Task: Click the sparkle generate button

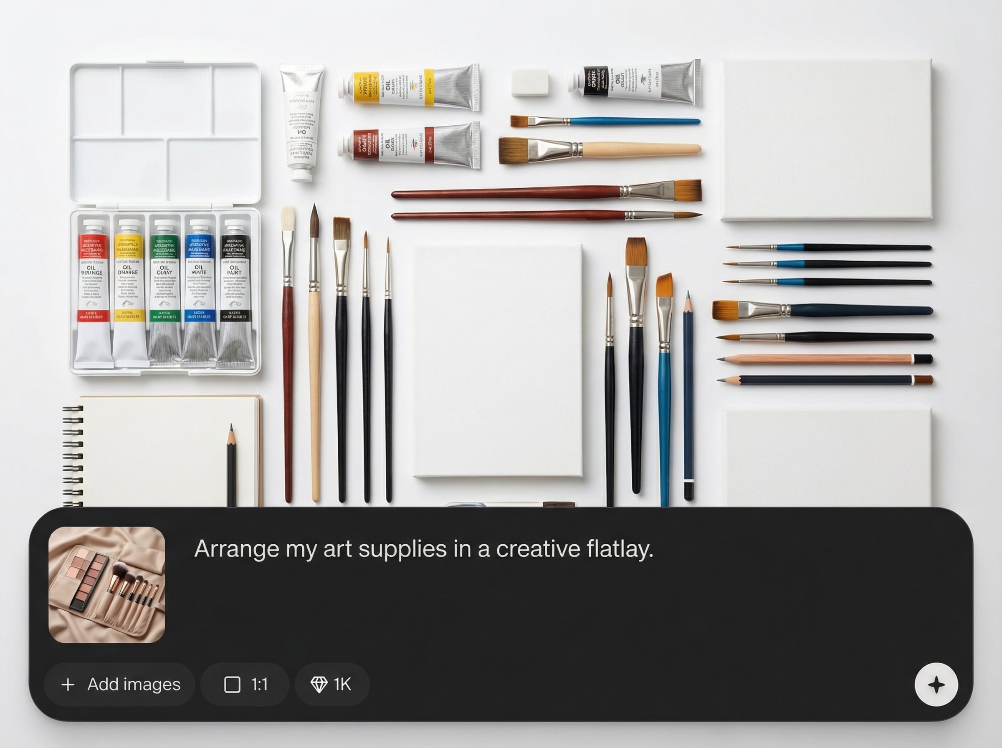Action: (936, 684)
